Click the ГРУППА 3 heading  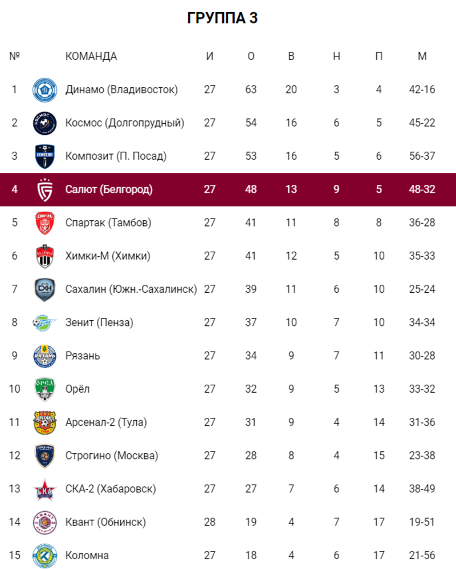[222, 18]
